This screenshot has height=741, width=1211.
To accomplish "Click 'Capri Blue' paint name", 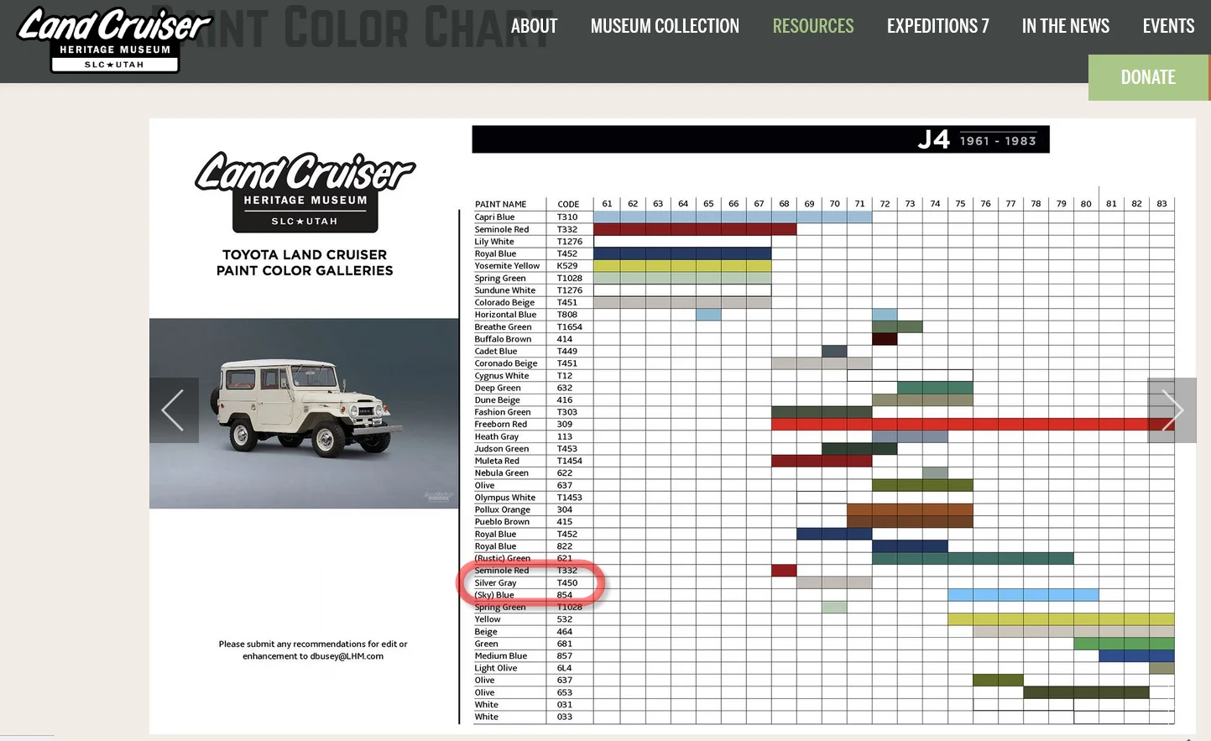I will (494, 217).
